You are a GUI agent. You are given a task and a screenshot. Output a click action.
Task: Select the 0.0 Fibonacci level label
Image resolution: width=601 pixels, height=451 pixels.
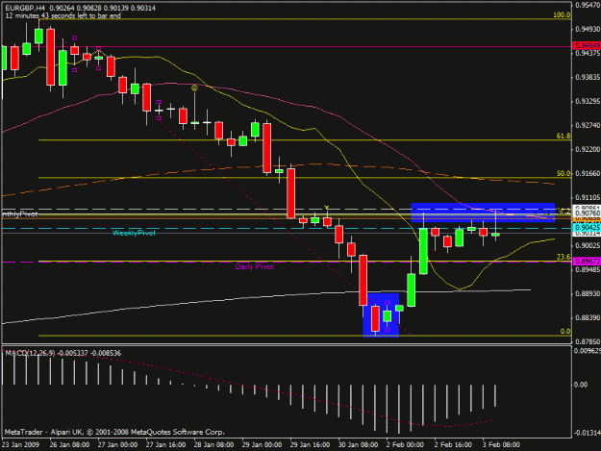pos(565,332)
